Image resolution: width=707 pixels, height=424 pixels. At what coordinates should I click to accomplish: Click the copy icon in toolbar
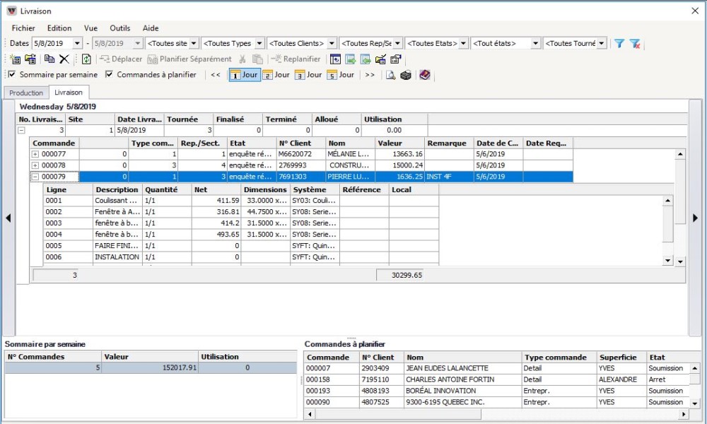coord(49,59)
